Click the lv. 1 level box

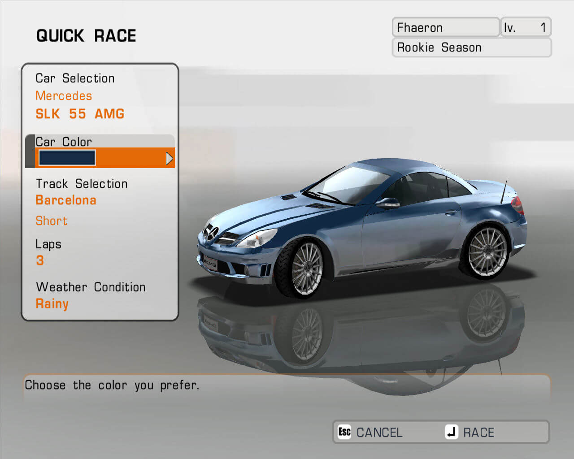(x=526, y=27)
